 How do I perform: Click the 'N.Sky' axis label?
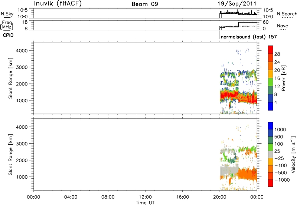click(x=7, y=14)
